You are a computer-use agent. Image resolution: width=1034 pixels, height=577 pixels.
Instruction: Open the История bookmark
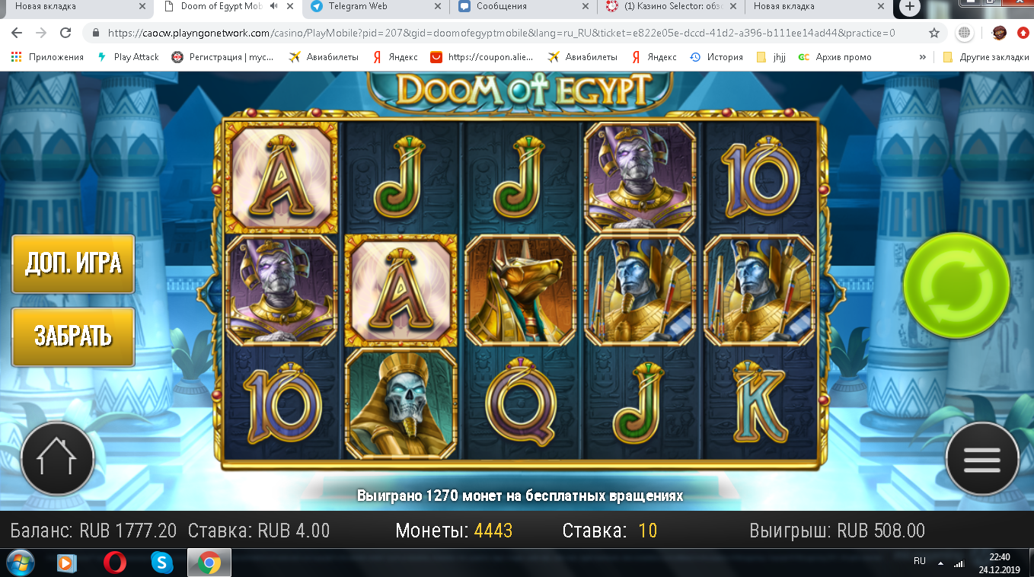click(x=716, y=57)
